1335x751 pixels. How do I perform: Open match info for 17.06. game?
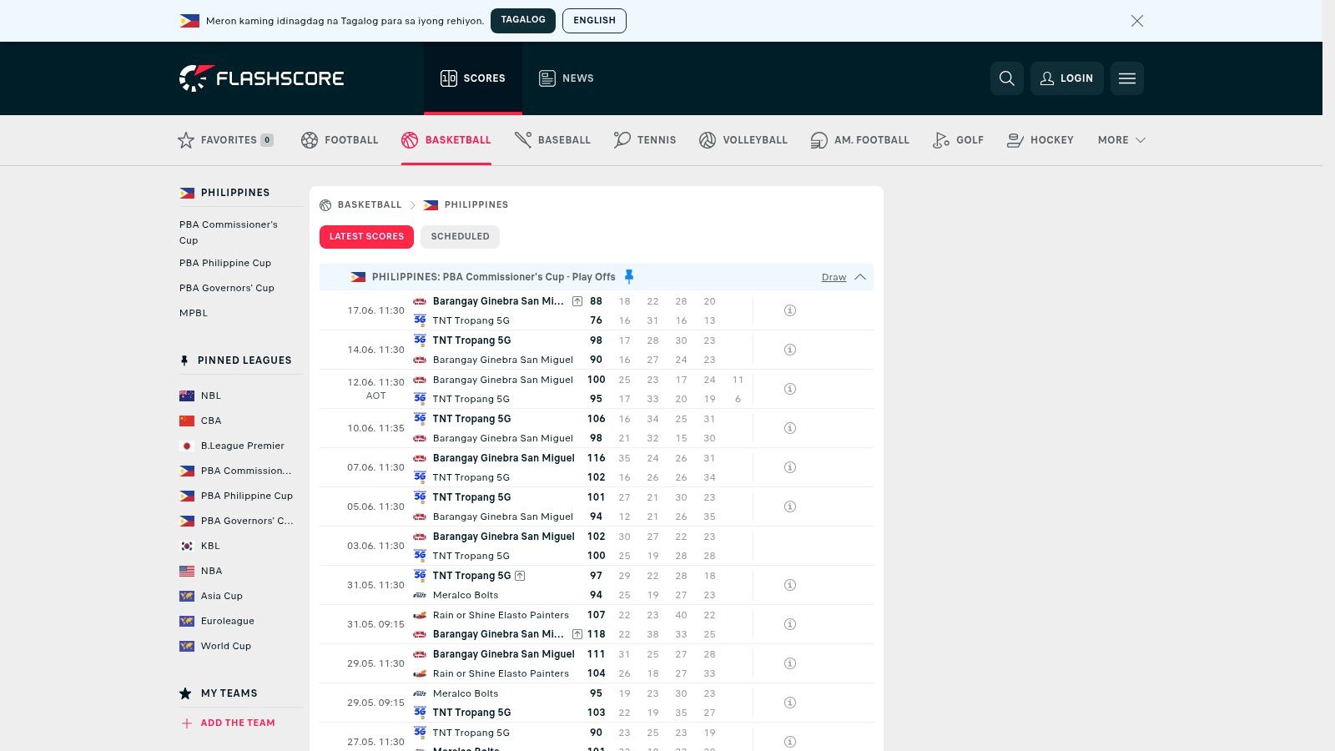click(790, 310)
